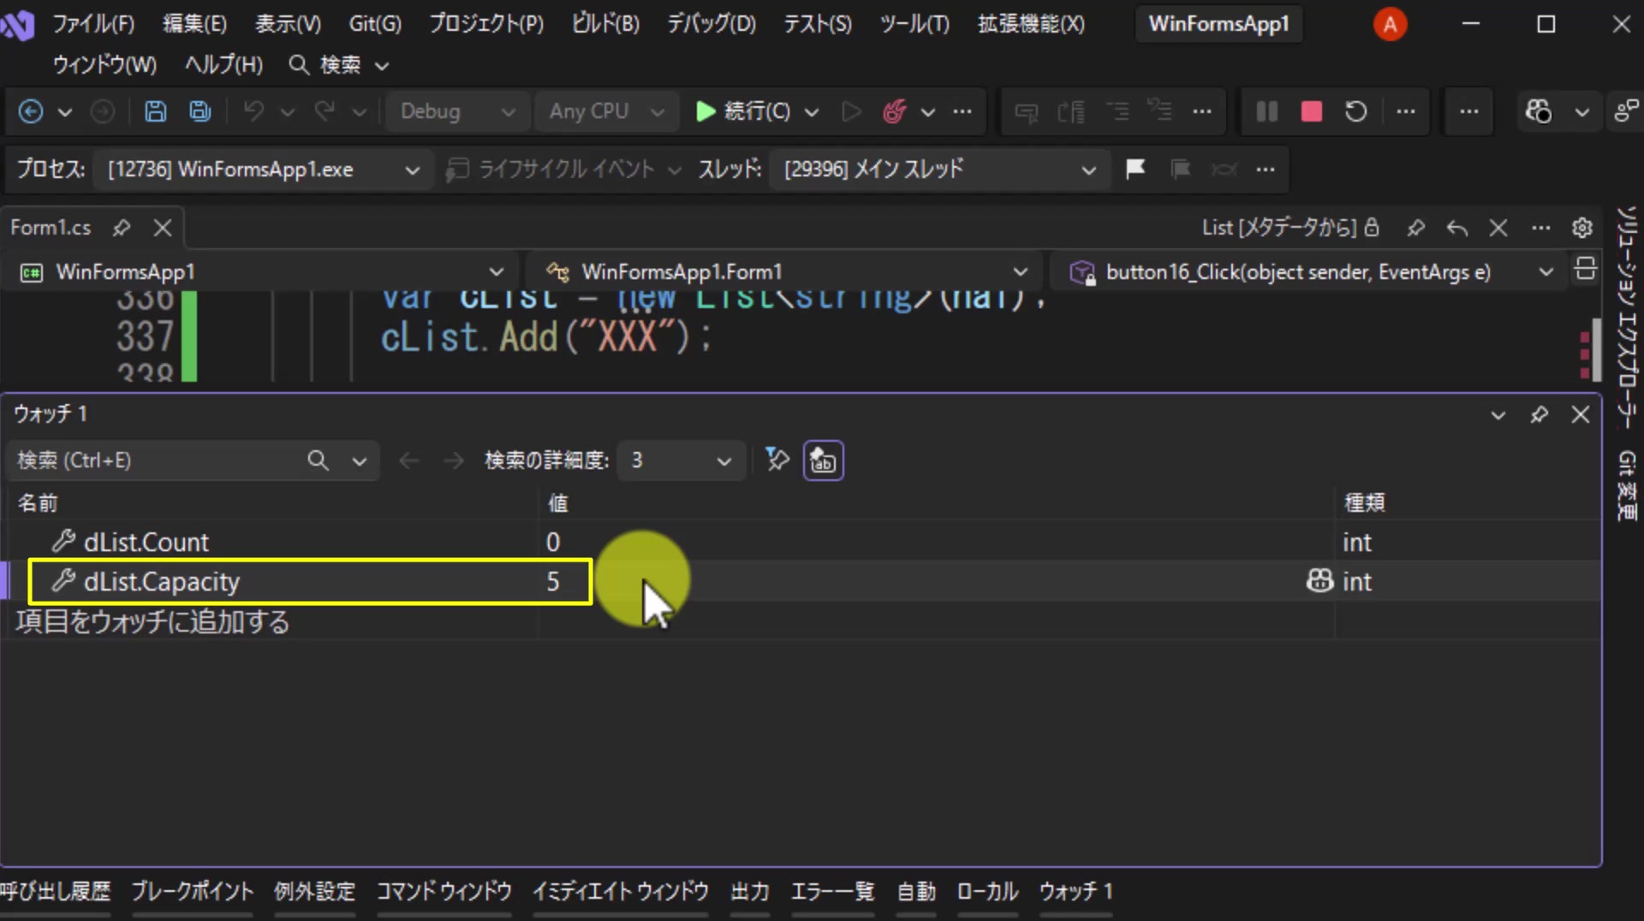This screenshot has width=1644, height=921.
Task: Toggle the selected Watch toolbar icon
Action: click(823, 460)
